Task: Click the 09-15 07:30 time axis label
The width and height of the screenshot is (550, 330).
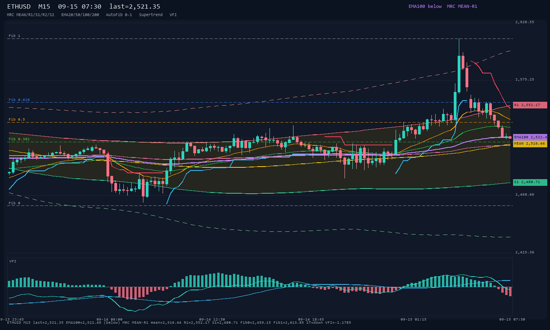Action: click(512, 319)
